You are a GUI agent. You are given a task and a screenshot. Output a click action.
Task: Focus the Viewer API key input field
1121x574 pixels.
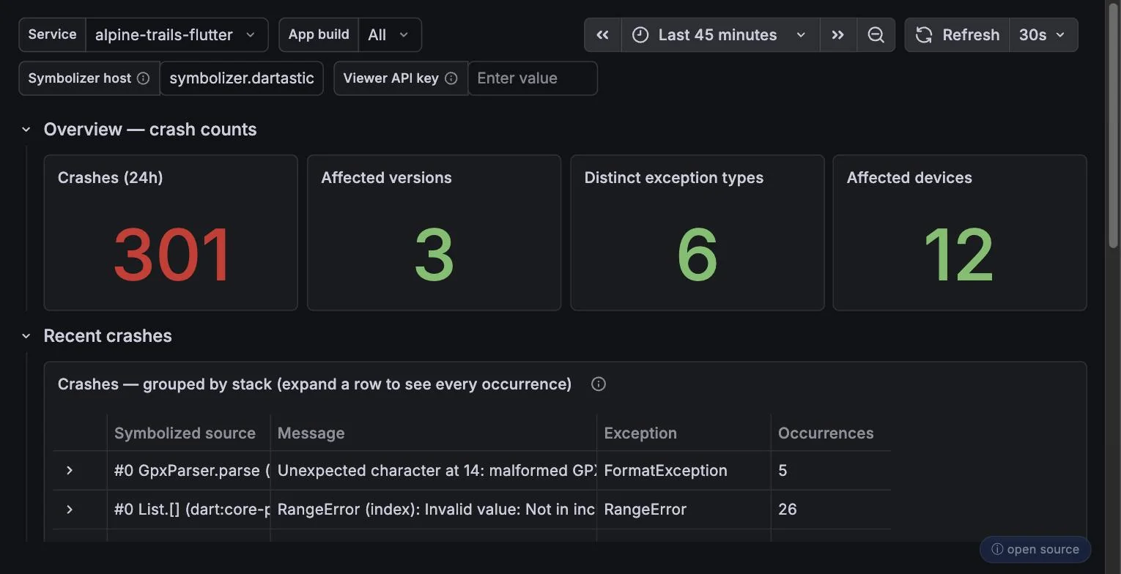pyautogui.click(x=533, y=78)
